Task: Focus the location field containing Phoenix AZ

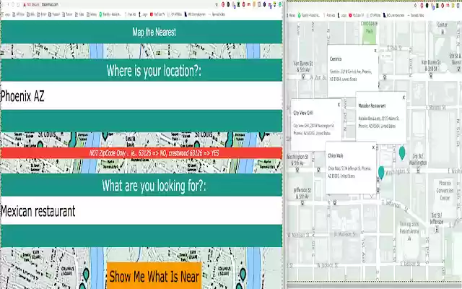Action: [x=141, y=96]
